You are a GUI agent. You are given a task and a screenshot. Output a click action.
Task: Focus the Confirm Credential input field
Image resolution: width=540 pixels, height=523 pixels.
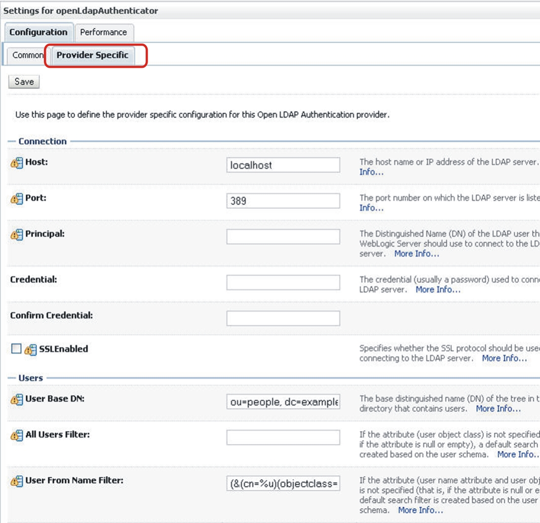pos(283,318)
